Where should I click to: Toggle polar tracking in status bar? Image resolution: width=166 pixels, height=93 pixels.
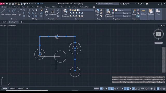(x=115, y=89)
